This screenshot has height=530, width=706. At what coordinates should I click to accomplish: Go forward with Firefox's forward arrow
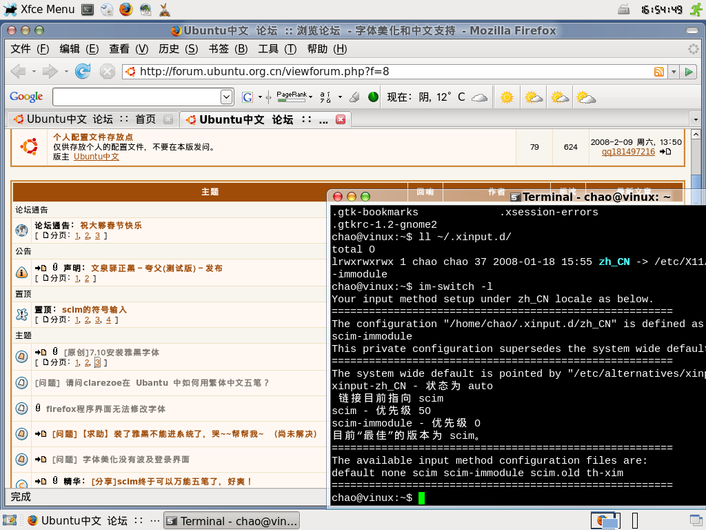click(50, 71)
